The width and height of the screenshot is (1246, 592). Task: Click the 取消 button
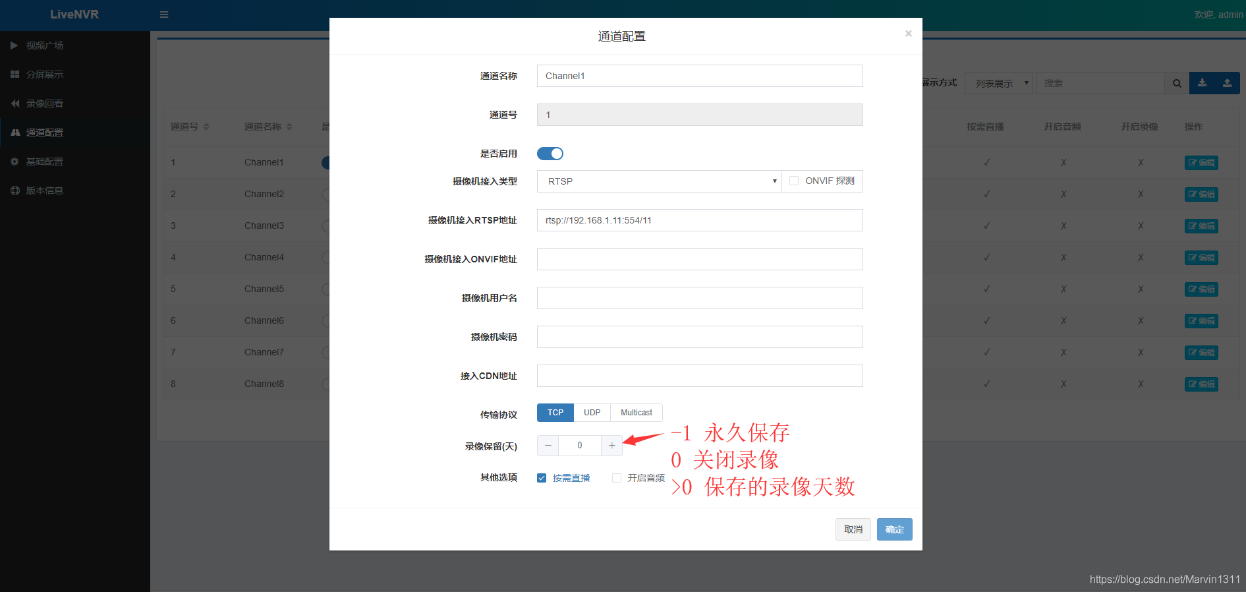coord(853,529)
